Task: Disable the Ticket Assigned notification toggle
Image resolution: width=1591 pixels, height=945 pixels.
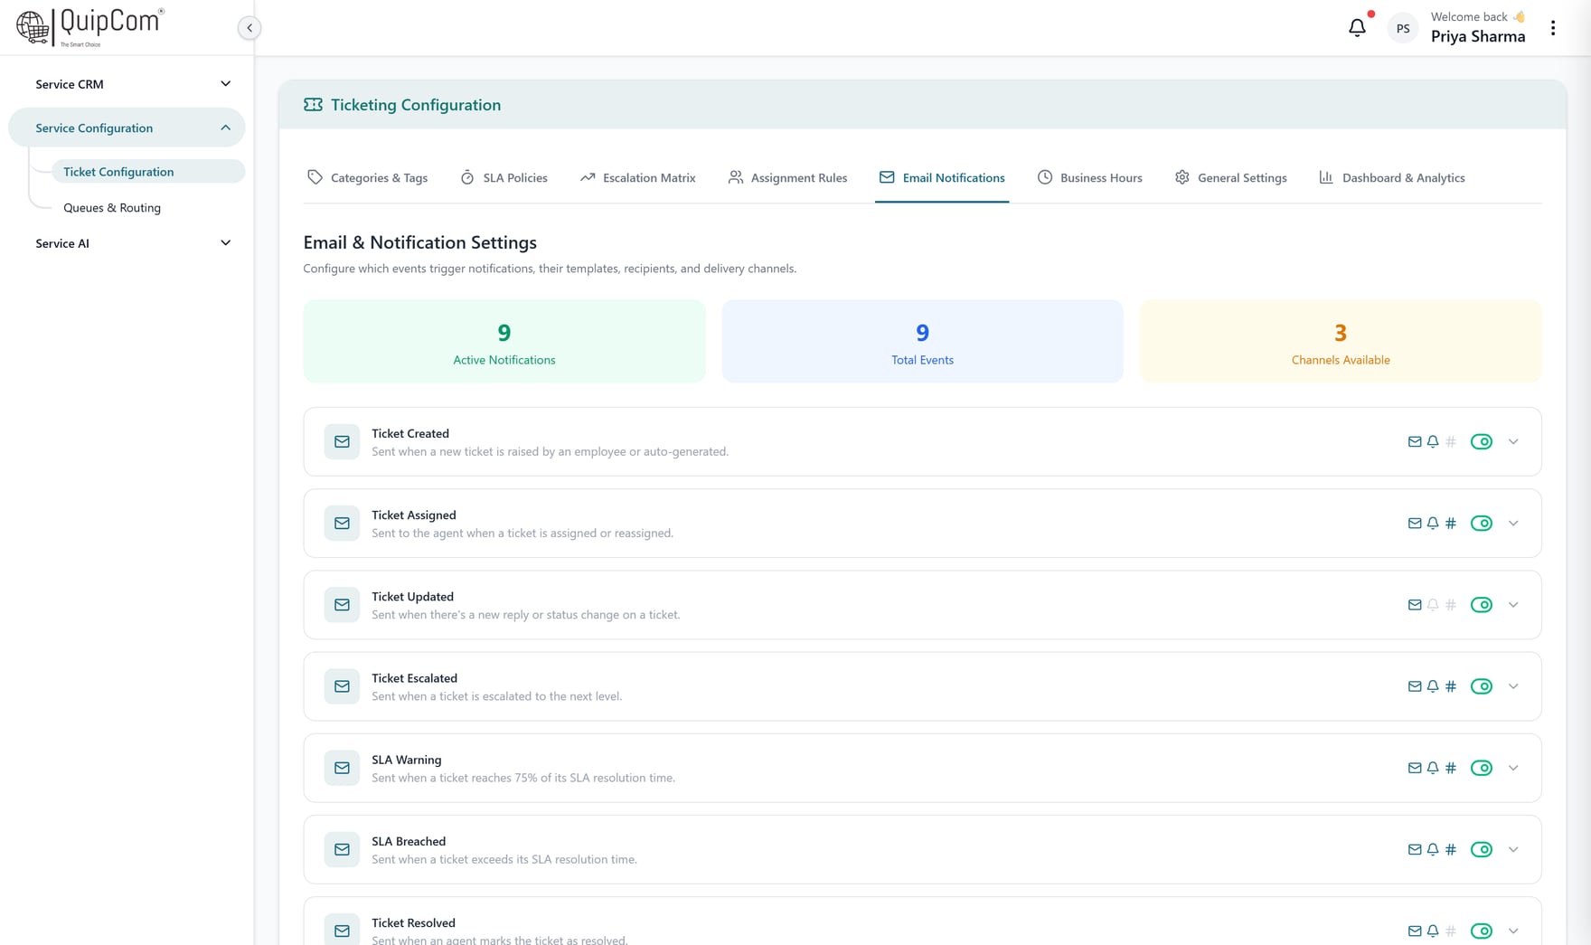Action: click(x=1482, y=524)
